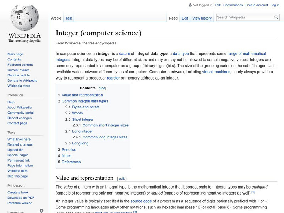Open the Help link
This screenshot has height=213, width=284.
click(x=11, y=102)
